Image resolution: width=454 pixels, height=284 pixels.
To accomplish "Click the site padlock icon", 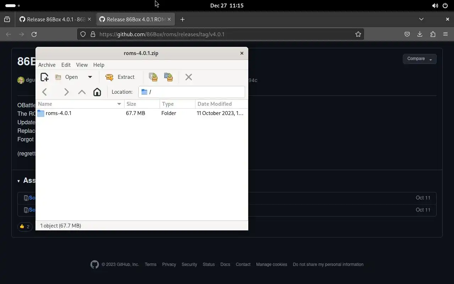I will 93,34.
